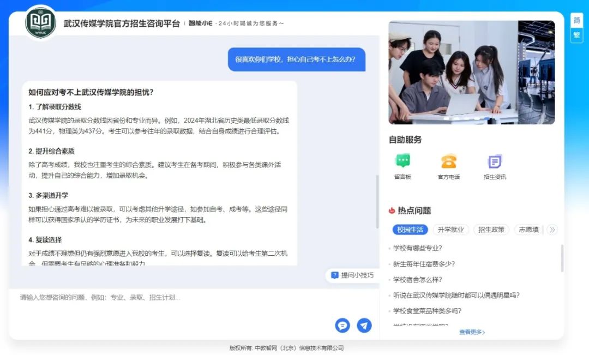Click the paper plane send icon
This screenshot has height=355, width=589.
tap(364, 326)
